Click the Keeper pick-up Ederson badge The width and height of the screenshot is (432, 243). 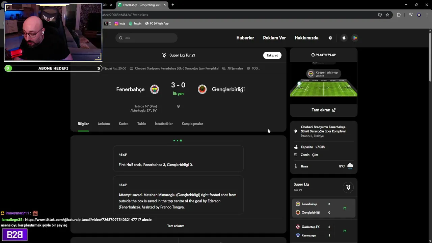coord(323,74)
